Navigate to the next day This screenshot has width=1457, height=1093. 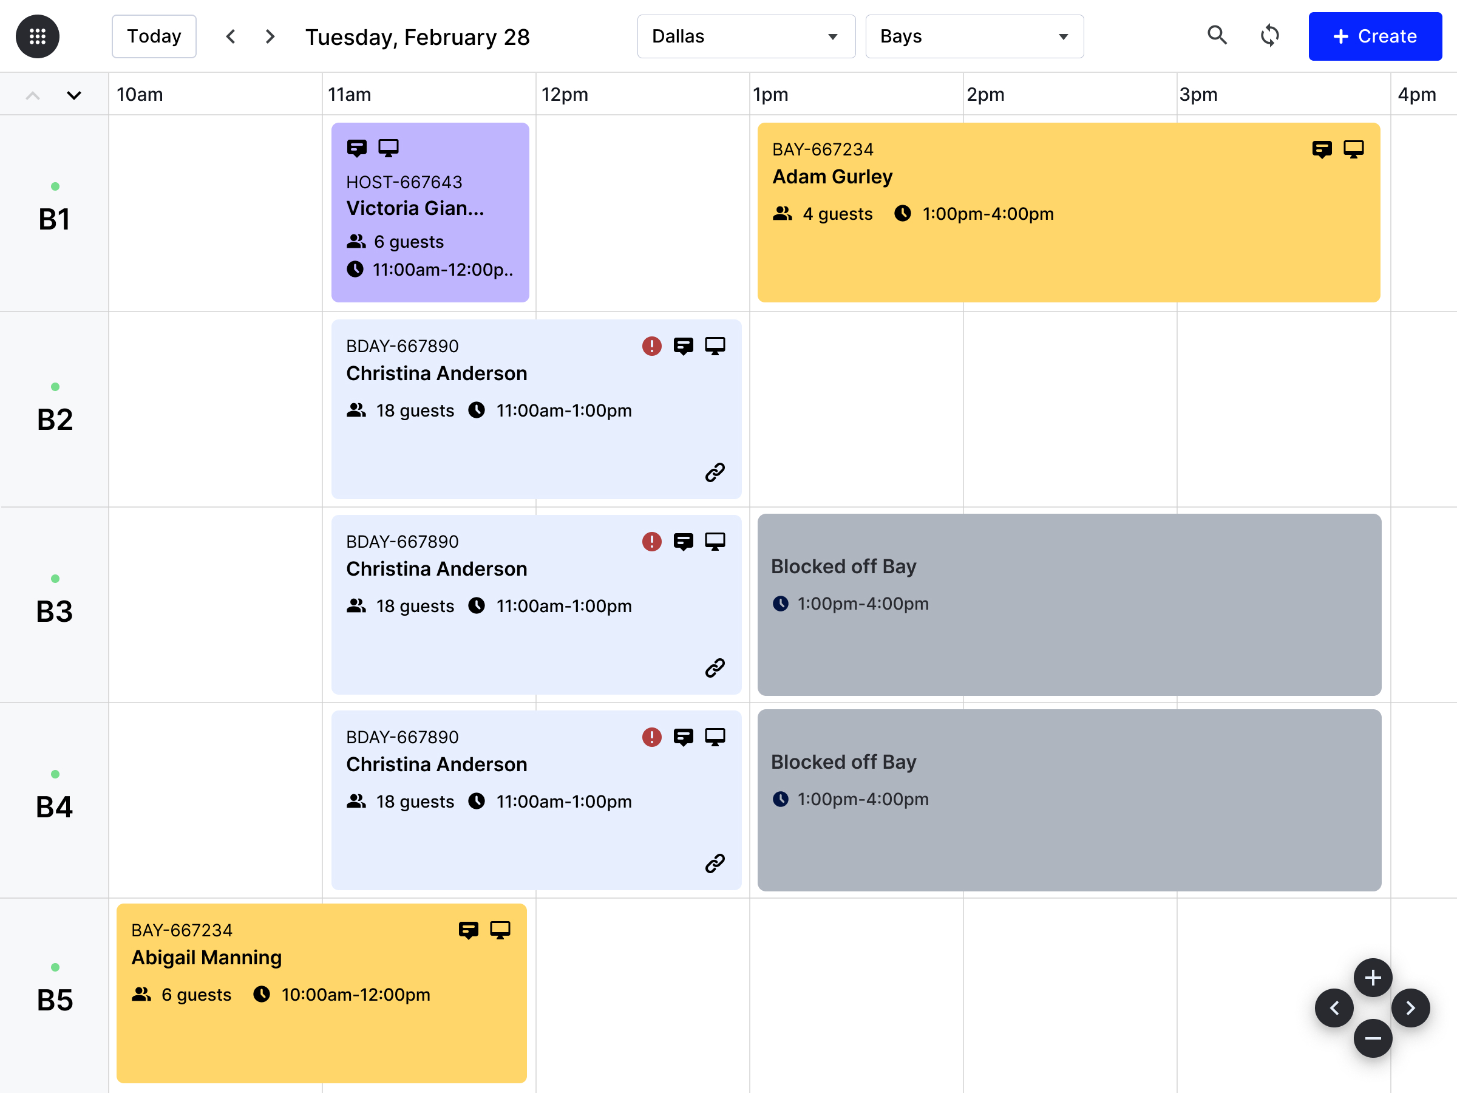(270, 36)
